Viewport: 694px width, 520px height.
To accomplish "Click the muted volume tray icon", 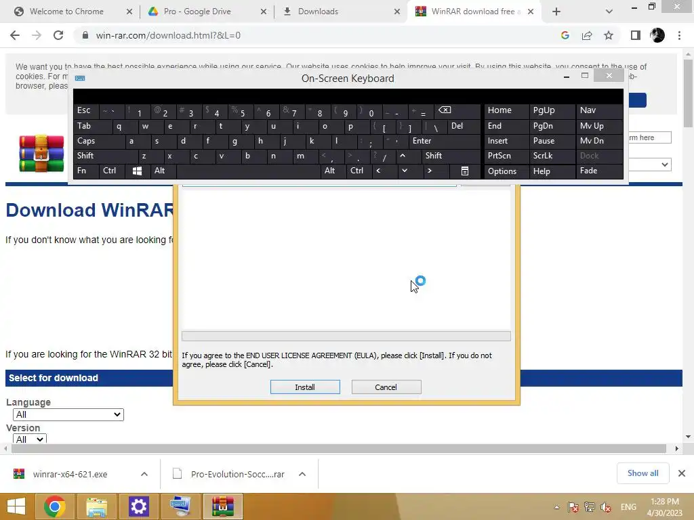I will point(606,507).
